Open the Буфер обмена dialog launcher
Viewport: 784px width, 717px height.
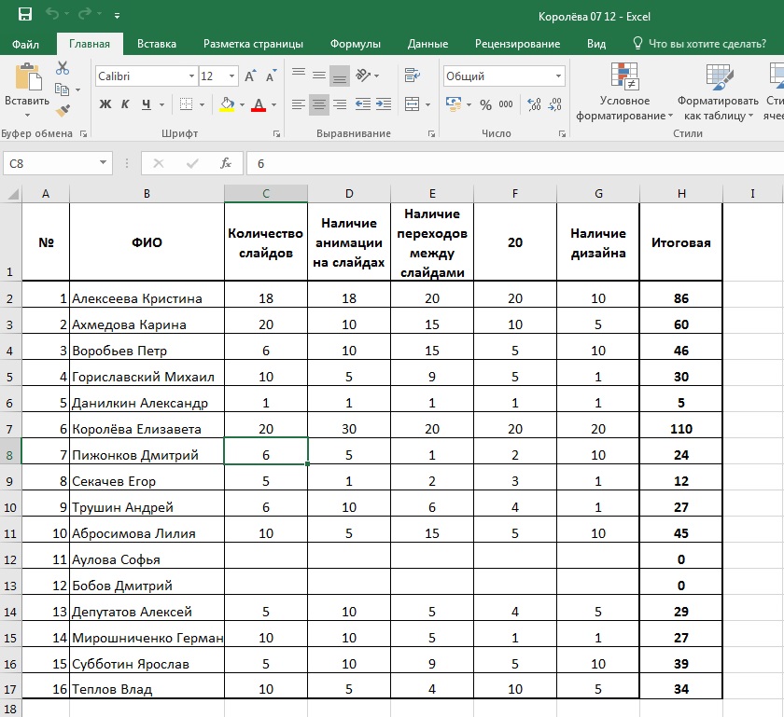click(83, 134)
